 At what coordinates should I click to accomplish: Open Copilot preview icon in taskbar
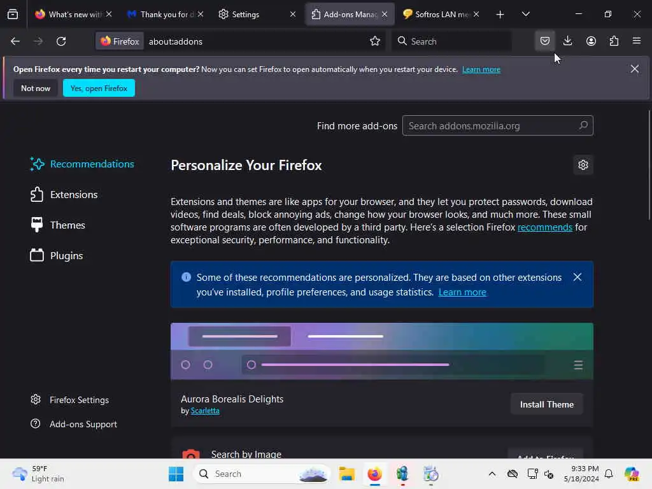pyautogui.click(x=632, y=474)
